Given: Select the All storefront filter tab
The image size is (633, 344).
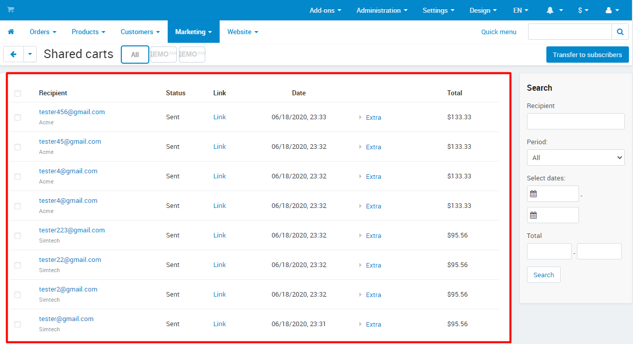Looking at the screenshot, I should point(135,55).
